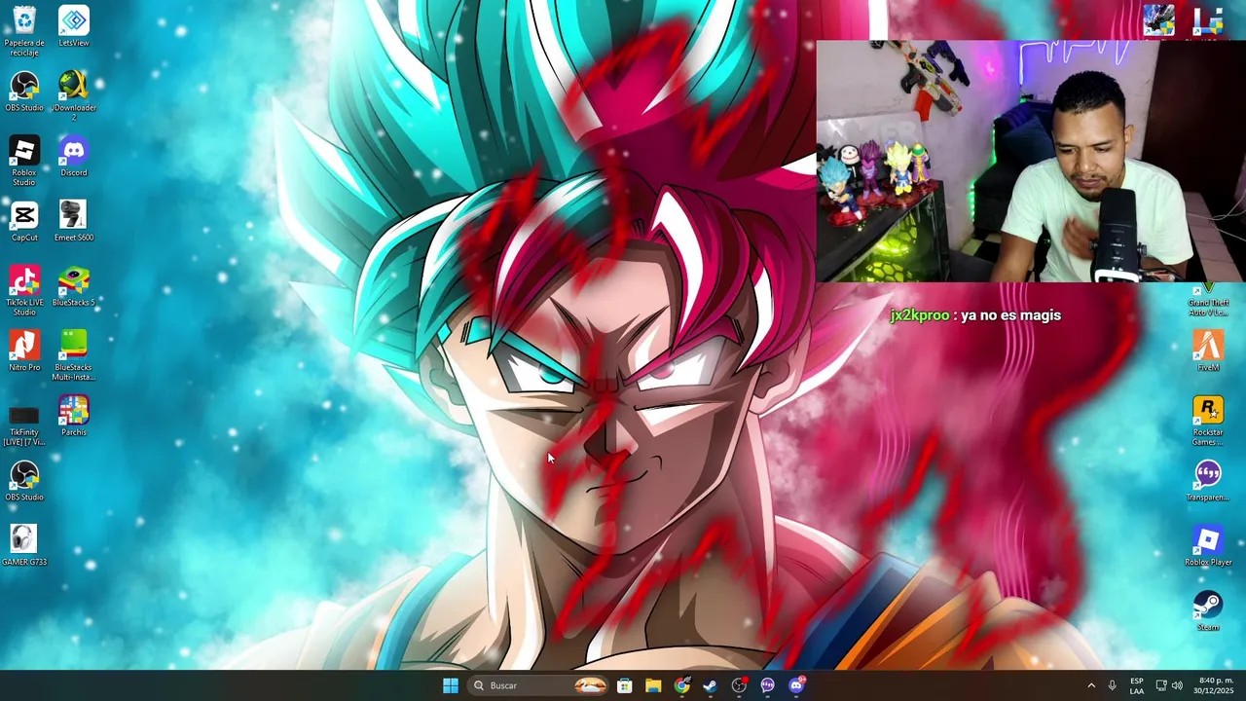Image resolution: width=1246 pixels, height=701 pixels.
Task: Open the Roblox Studio shortcut
Action: point(24,161)
